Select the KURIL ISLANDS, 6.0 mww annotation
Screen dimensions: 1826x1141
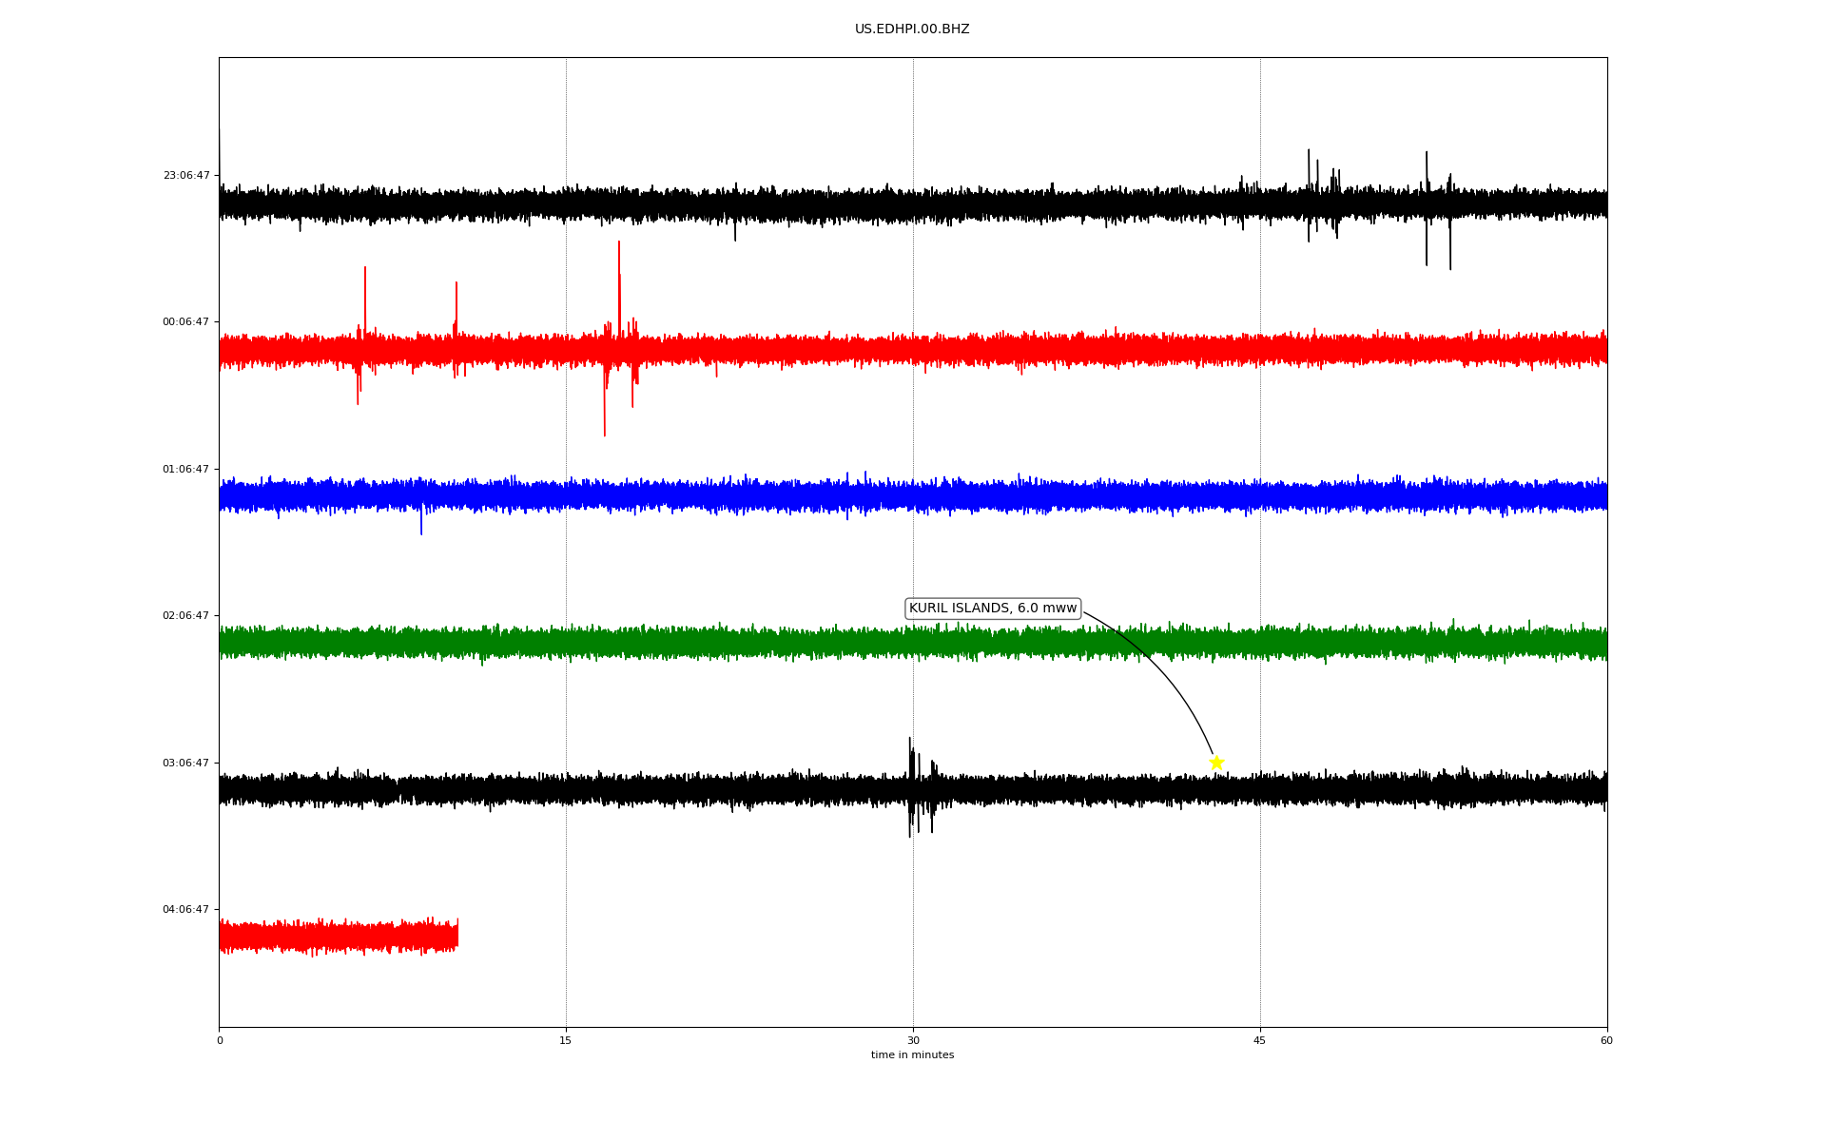993,609
